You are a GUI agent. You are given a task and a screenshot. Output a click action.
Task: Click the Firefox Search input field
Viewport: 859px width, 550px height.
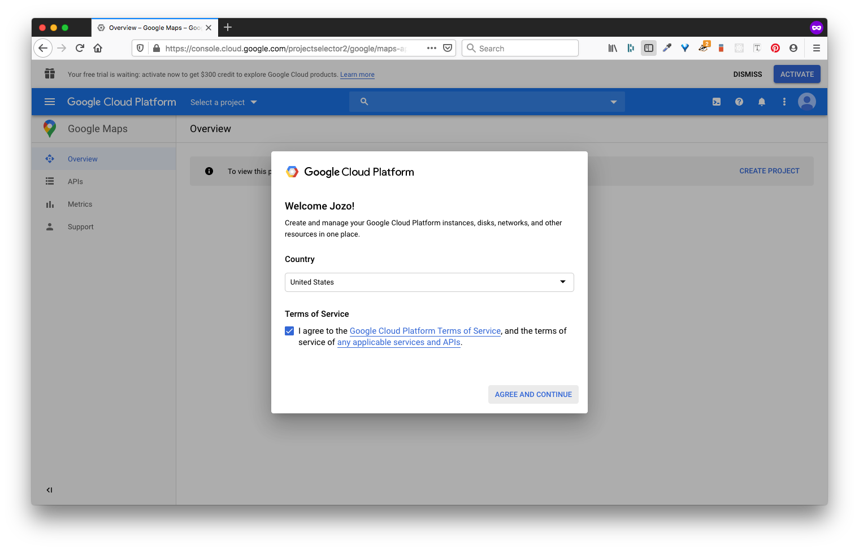click(x=526, y=49)
